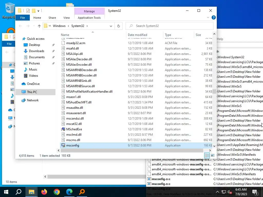This screenshot has width=263, height=197.
Task: Click the Manage contextual tab
Action: (89, 11)
